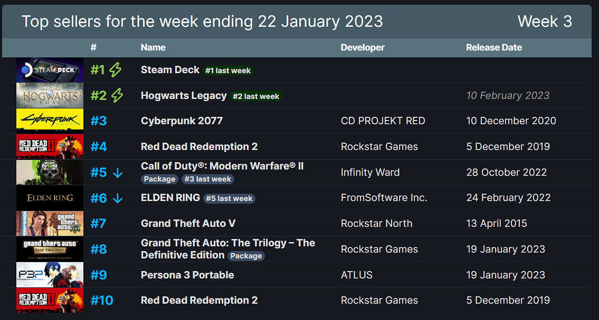Click the down arrow beside Call of Duty

click(x=117, y=172)
